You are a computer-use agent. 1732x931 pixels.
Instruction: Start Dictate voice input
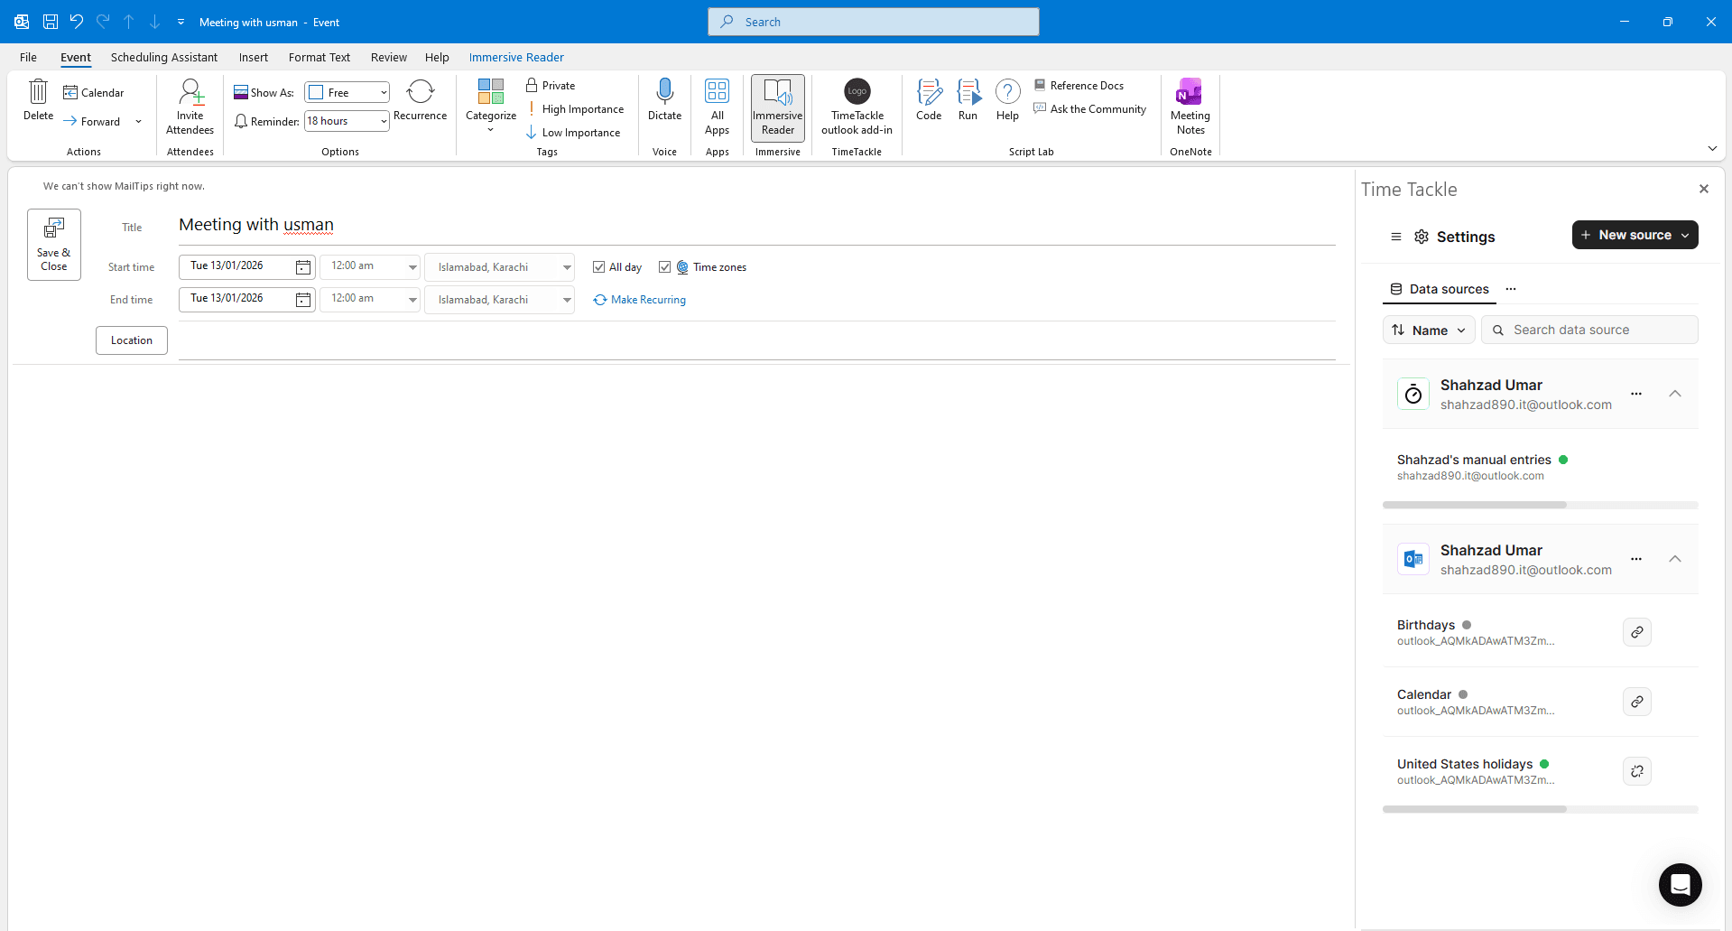[664, 100]
